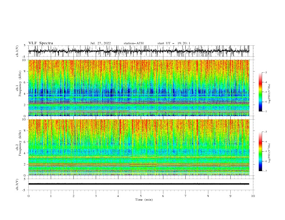Click the "9" tick on the time axis

pyautogui.click(x=230, y=196)
